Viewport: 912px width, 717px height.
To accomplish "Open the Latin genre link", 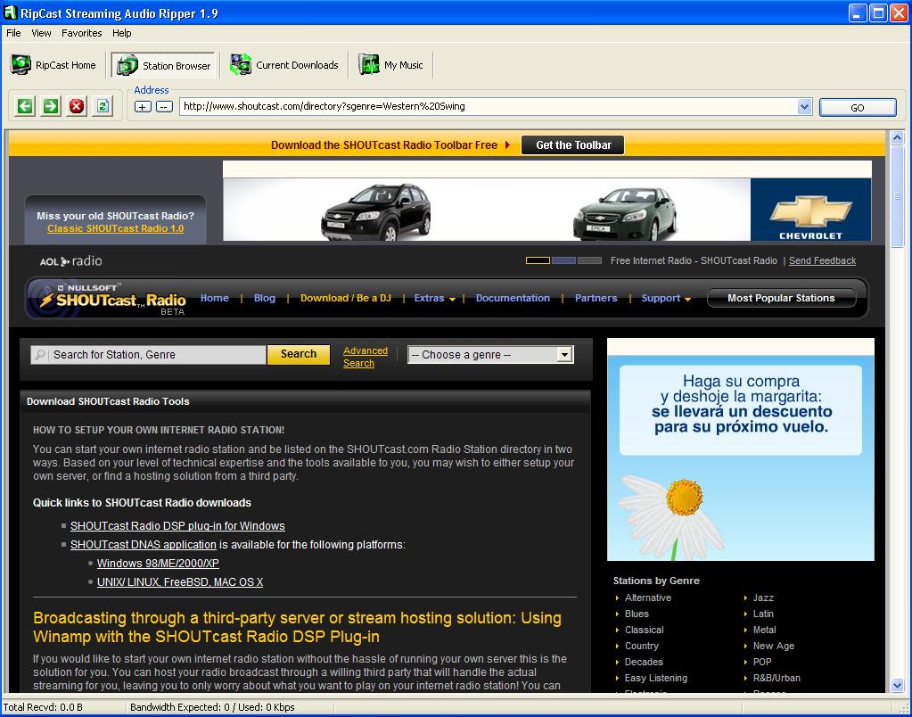I will click(x=763, y=614).
